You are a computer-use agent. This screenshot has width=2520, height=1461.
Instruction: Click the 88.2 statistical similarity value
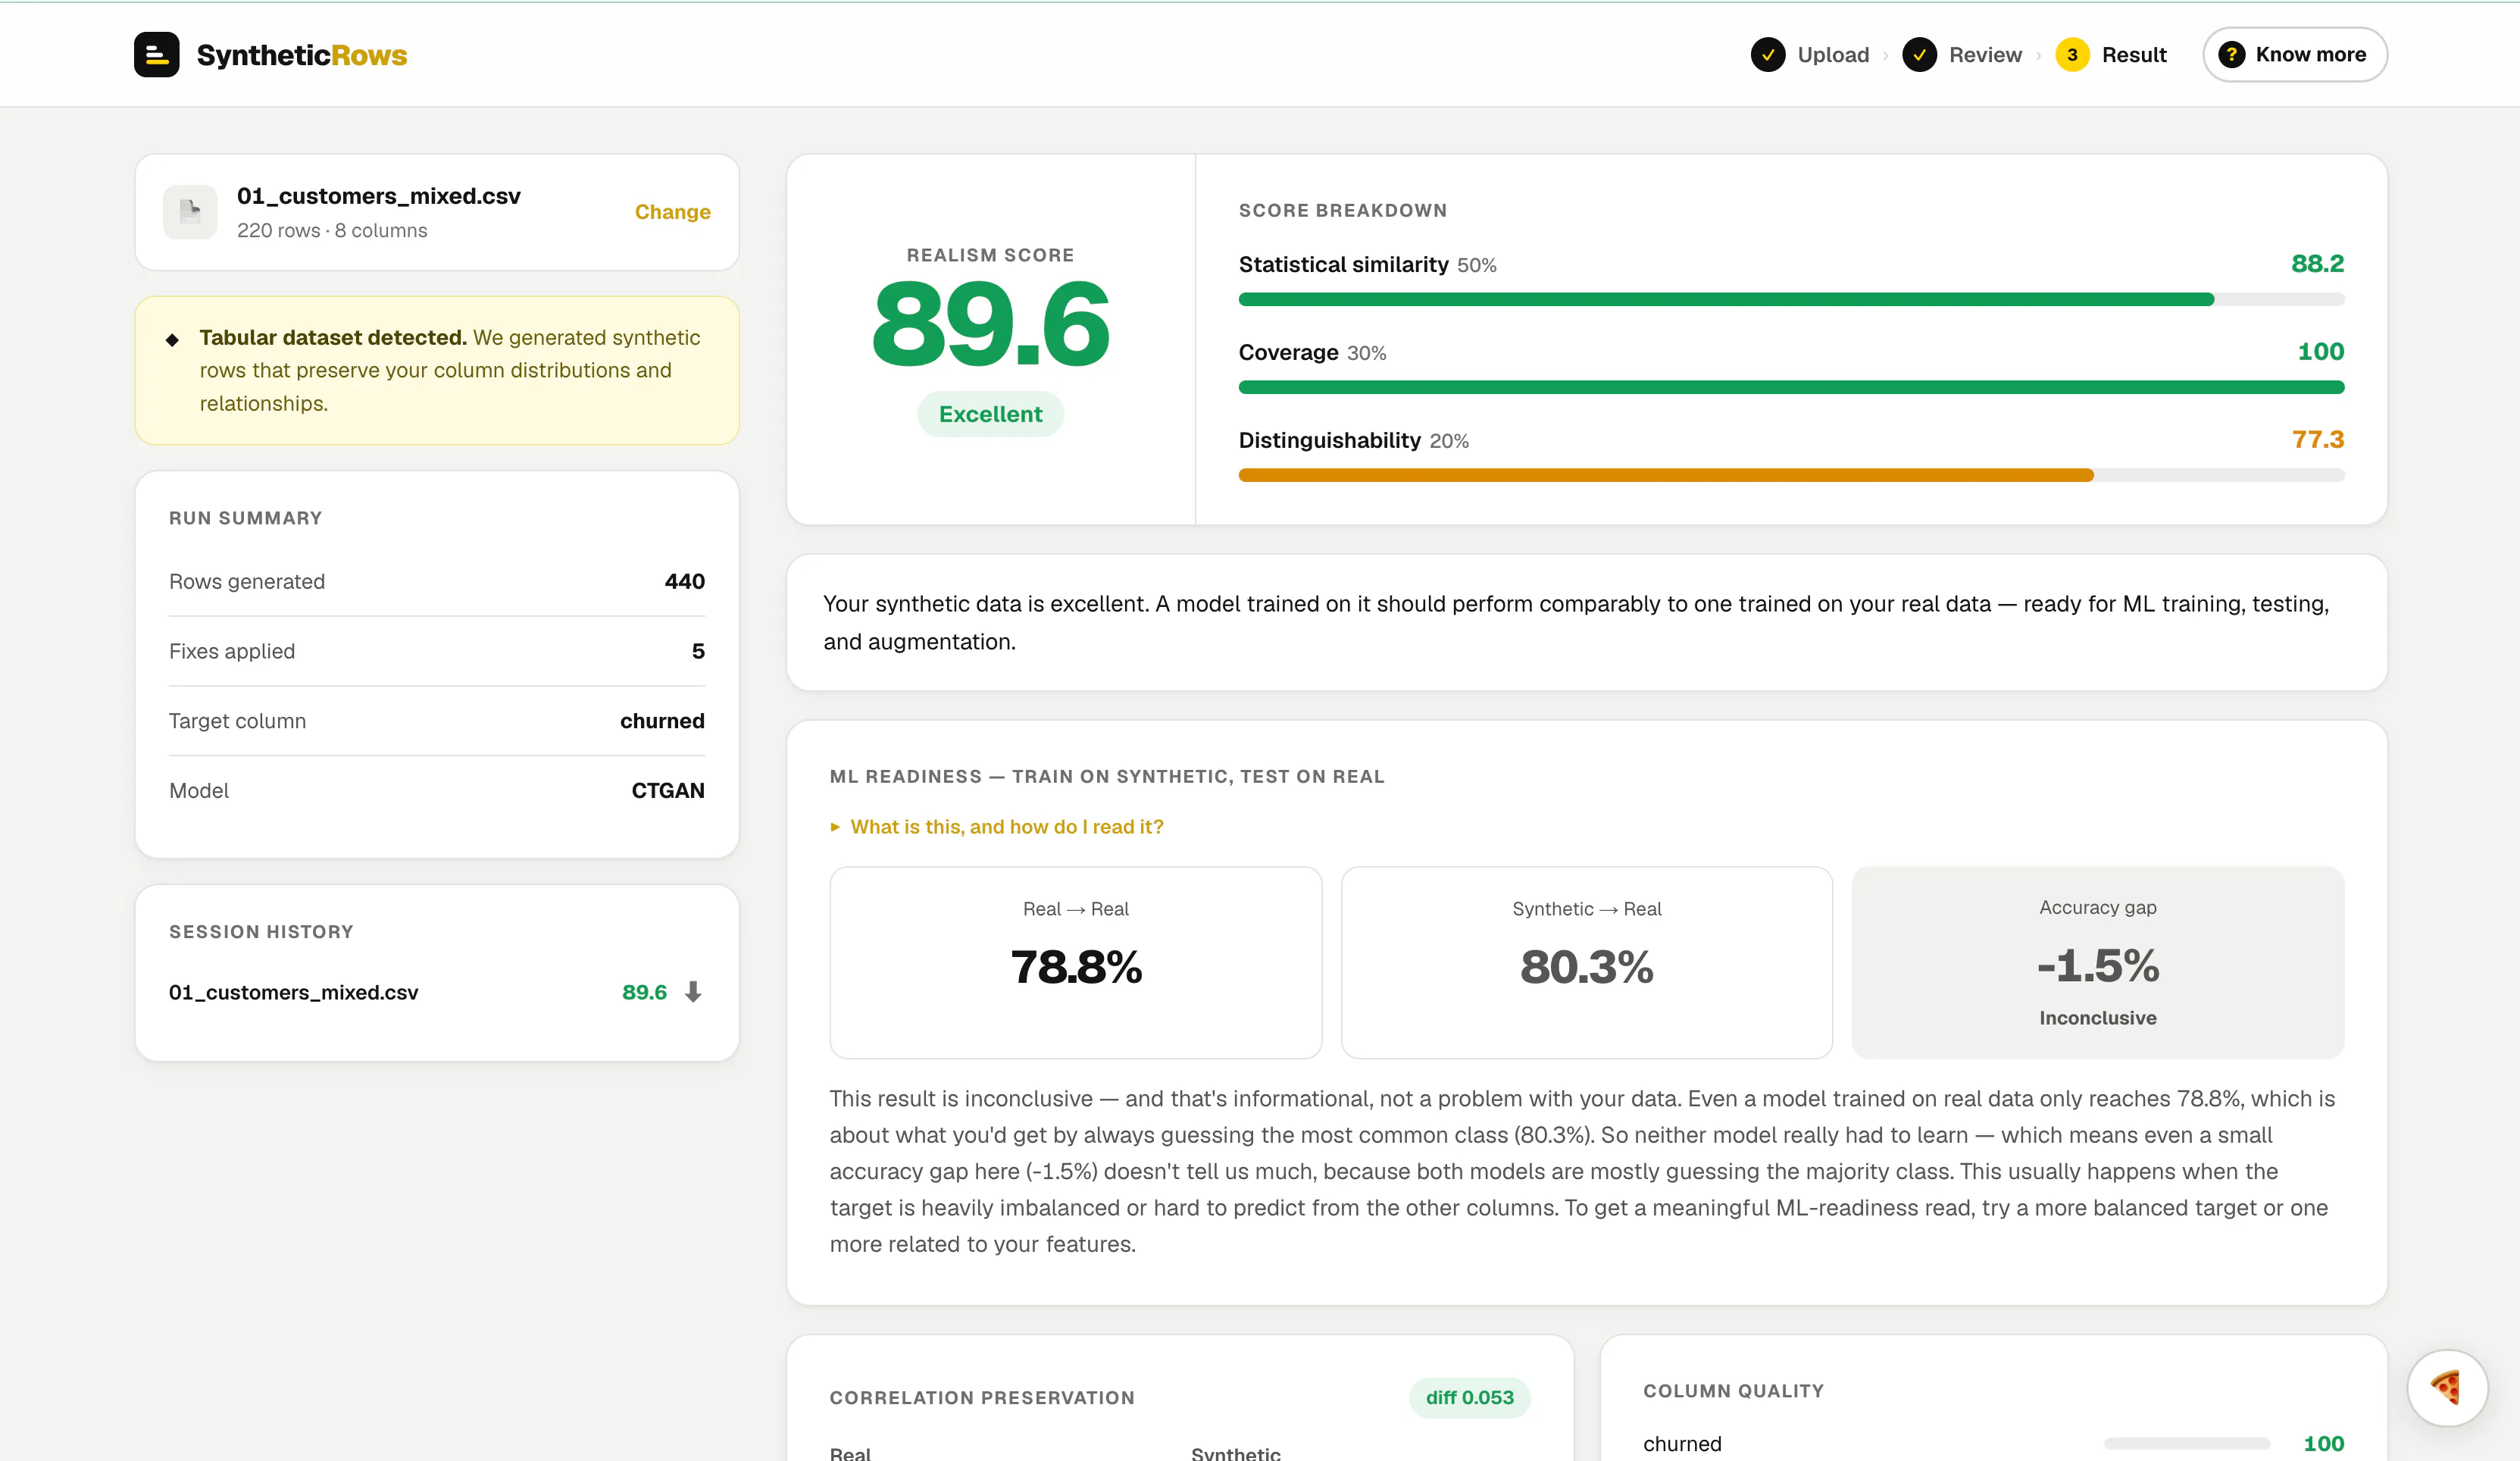[x=2317, y=263]
